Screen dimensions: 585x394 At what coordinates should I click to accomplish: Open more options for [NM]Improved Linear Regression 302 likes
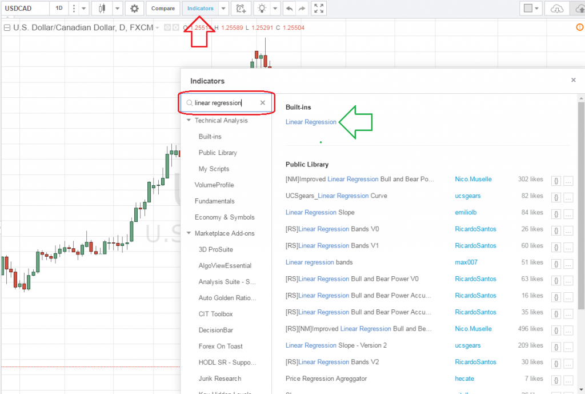(568, 181)
